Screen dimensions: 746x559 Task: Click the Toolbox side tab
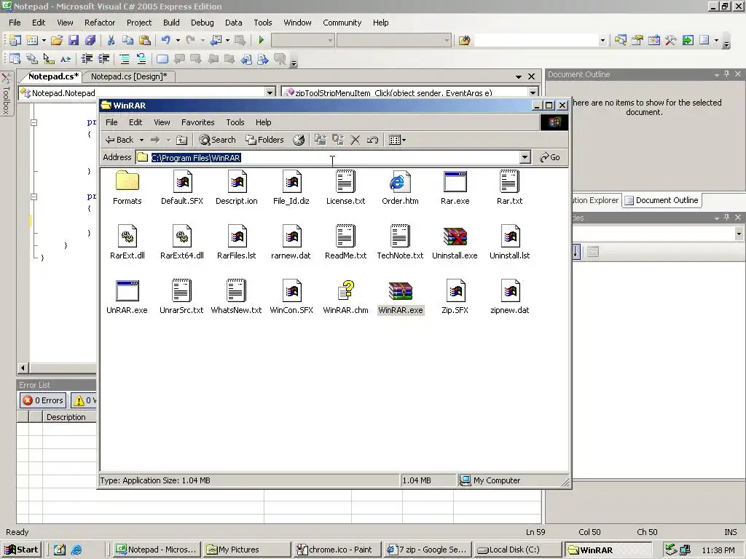click(7, 94)
